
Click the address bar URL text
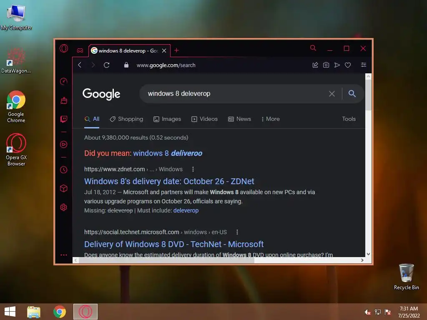point(166,65)
